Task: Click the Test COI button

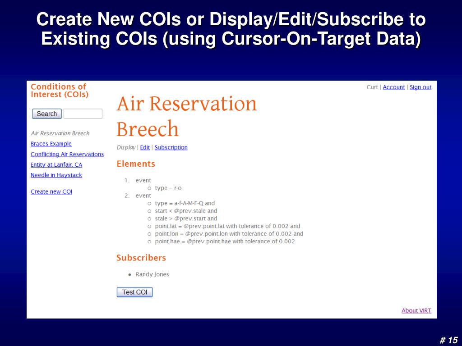Action: click(x=134, y=292)
